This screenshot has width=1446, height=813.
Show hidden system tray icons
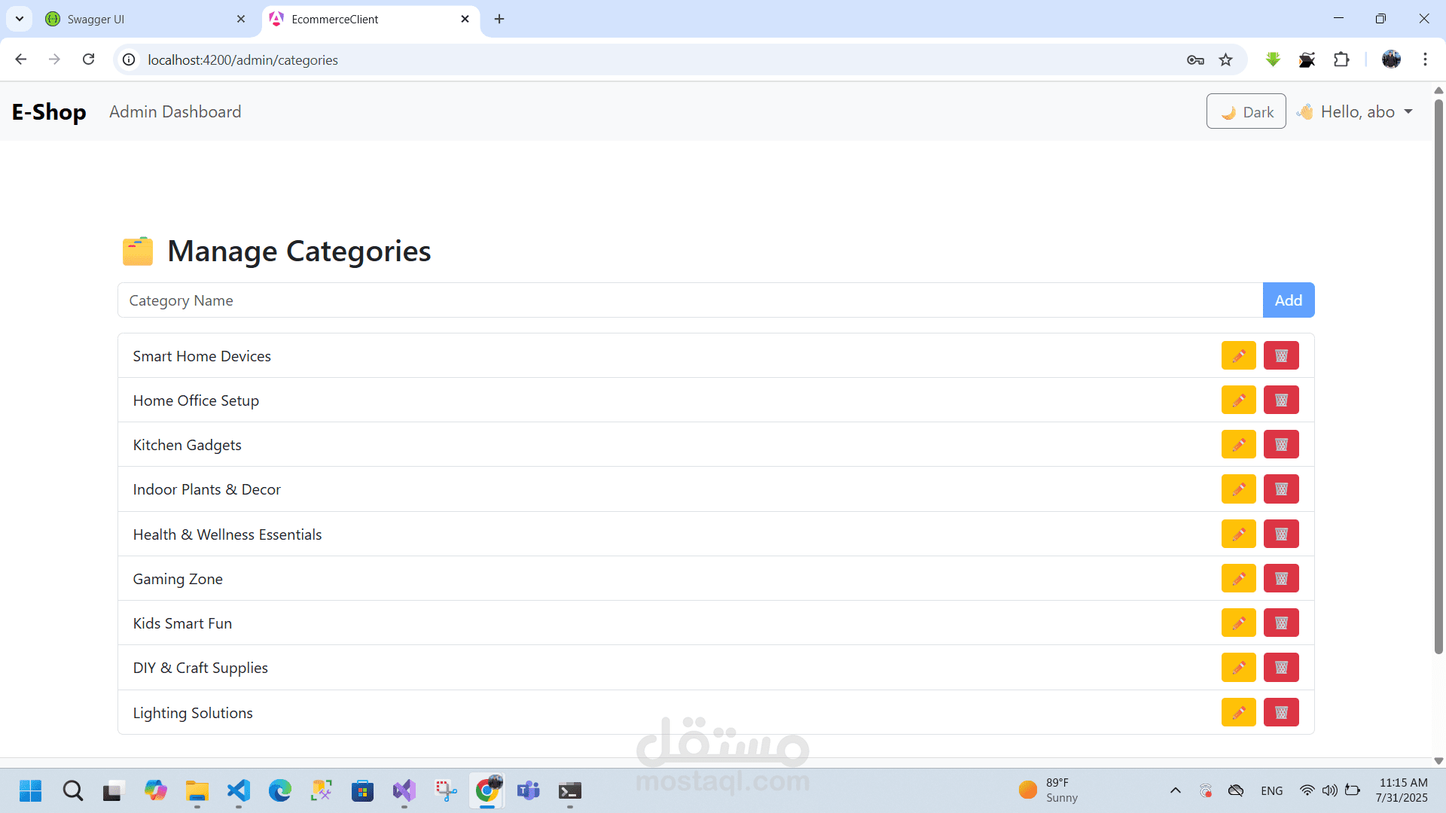[1175, 790]
